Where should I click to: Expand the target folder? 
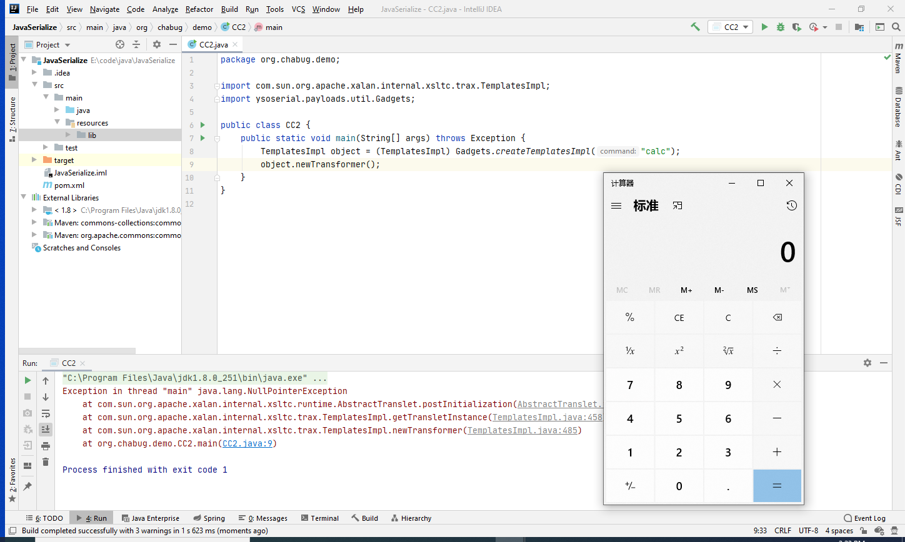click(35, 160)
